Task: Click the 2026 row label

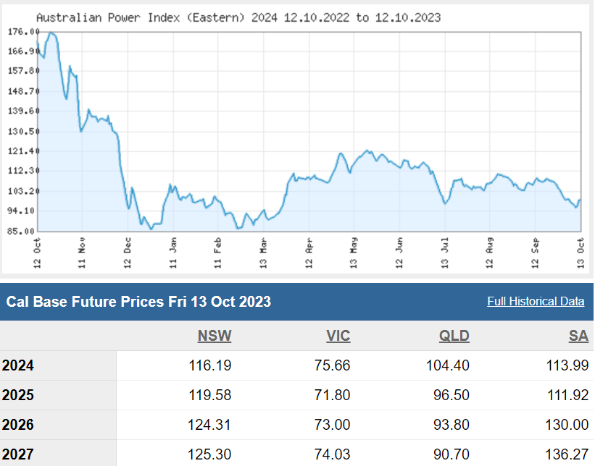Action: point(18,425)
